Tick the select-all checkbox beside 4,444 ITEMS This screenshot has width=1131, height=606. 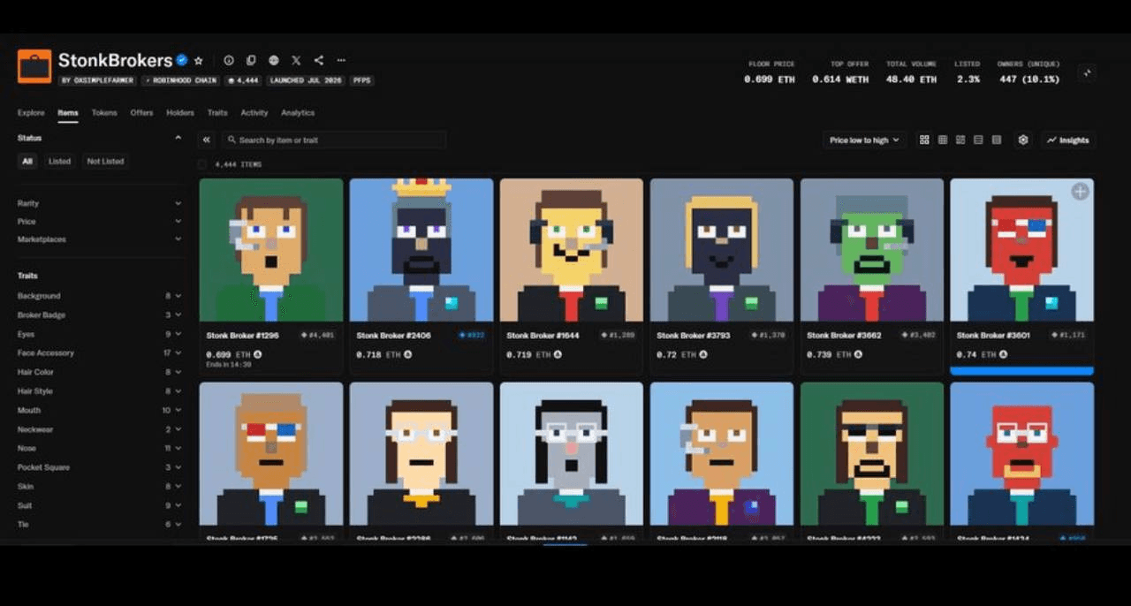pyautogui.click(x=202, y=164)
